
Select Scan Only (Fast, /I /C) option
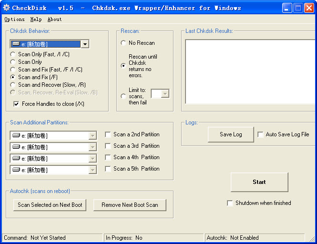point(13,54)
